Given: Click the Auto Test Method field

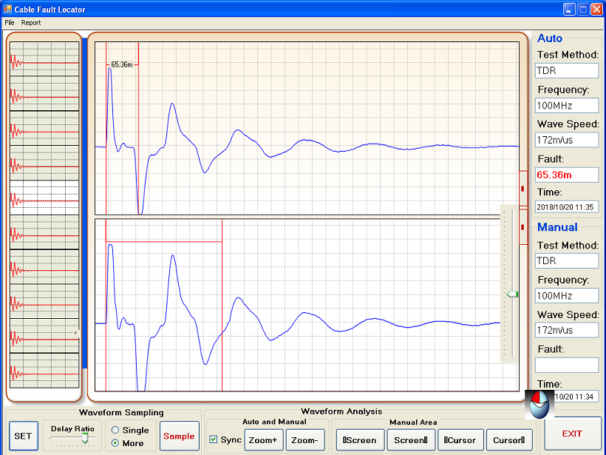Looking at the screenshot, I should pos(567,71).
